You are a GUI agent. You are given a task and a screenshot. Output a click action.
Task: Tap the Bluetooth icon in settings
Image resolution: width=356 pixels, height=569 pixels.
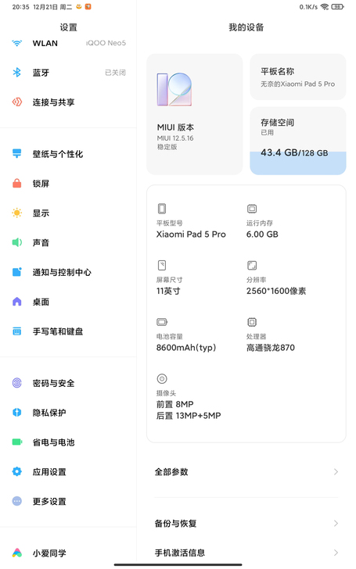click(x=16, y=73)
